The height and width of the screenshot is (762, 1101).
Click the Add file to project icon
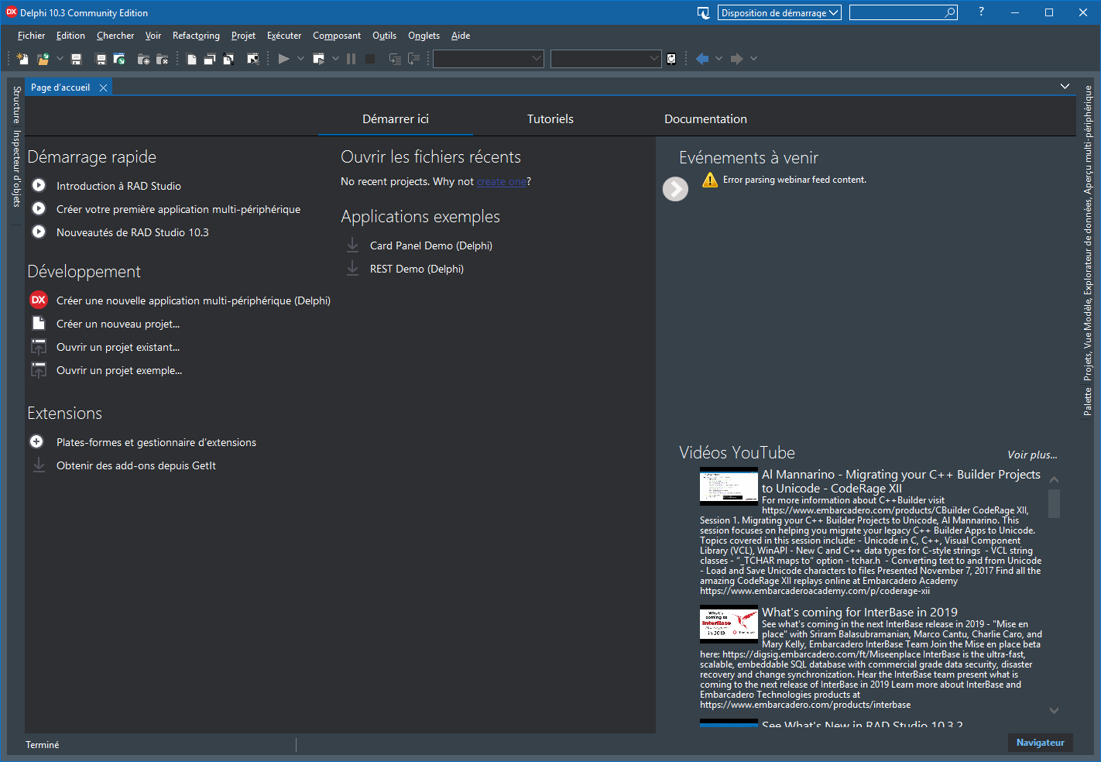pyautogui.click(x=143, y=59)
